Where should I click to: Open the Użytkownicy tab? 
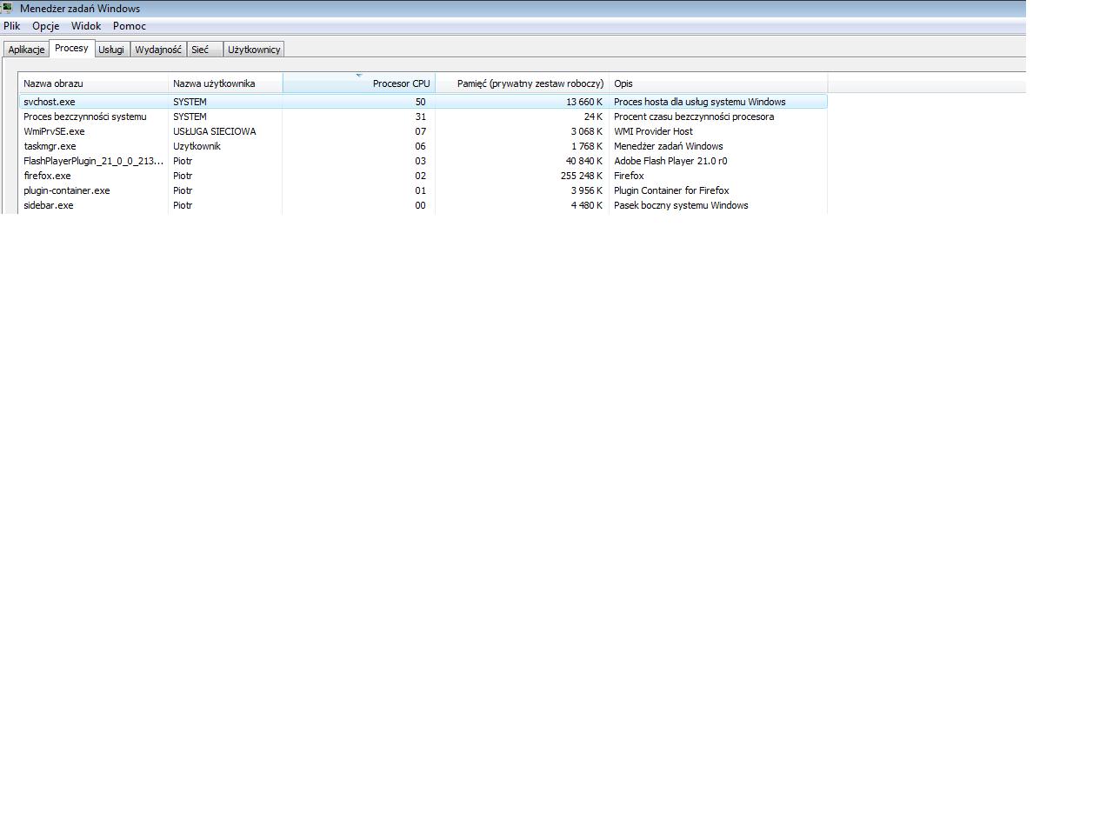254,50
